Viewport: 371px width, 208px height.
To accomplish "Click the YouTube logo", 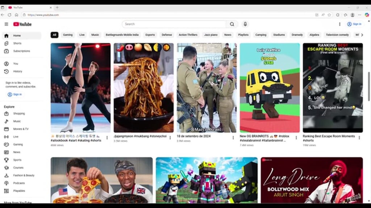I will tap(22, 24).
